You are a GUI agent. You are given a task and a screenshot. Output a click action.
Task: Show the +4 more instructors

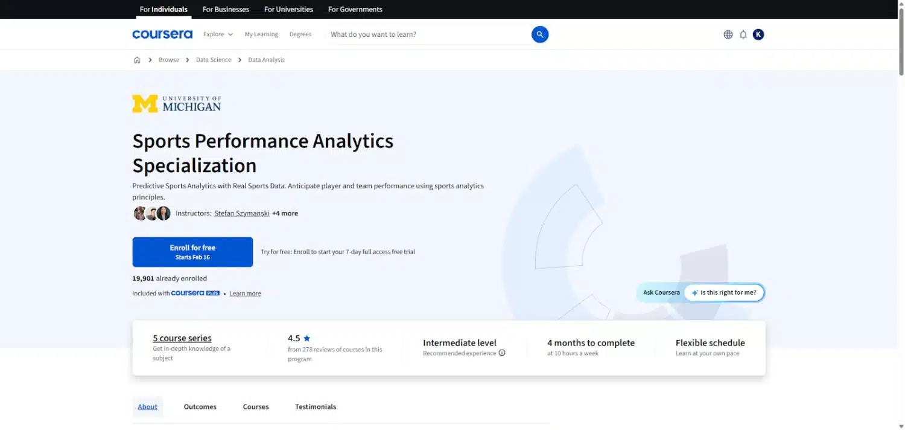click(x=285, y=213)
